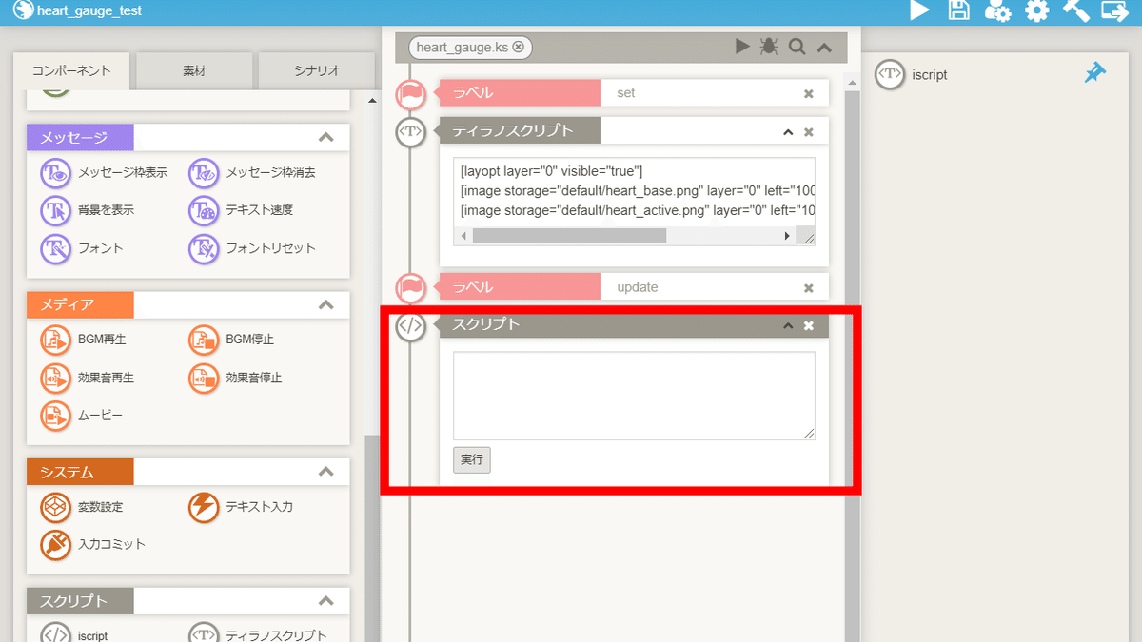
Task: Collapse the メッセージ section
Action: [326, 138]
